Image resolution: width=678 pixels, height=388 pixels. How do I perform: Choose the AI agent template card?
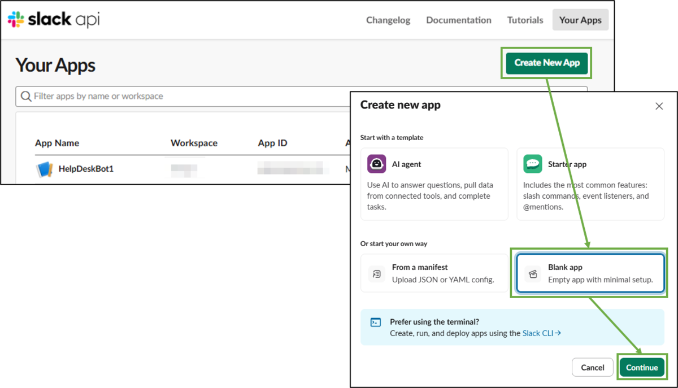434,184
